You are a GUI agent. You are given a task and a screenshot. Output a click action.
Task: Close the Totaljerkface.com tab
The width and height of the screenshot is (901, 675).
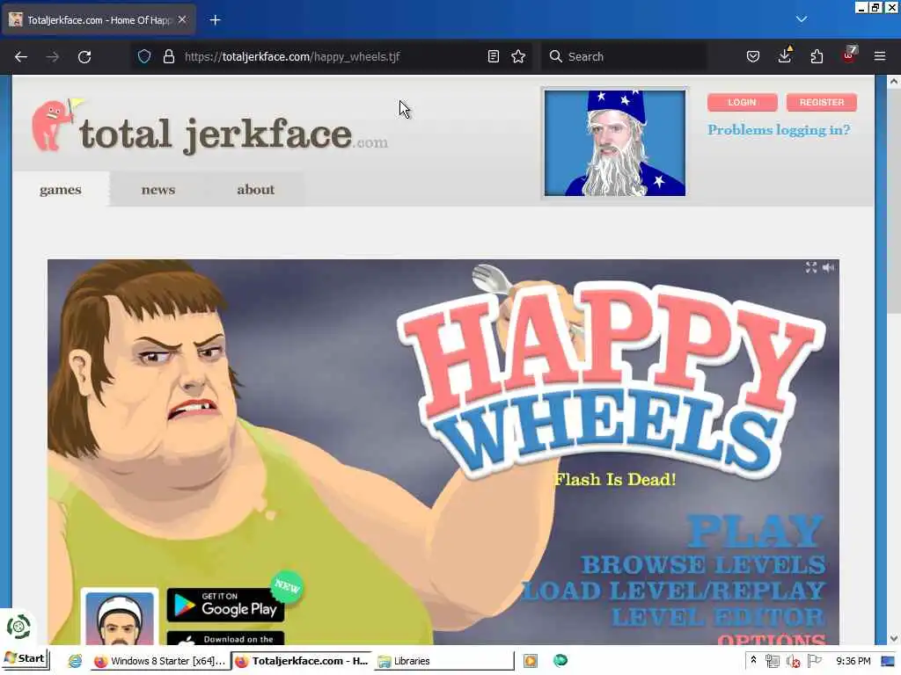click(x=182, y=19)
